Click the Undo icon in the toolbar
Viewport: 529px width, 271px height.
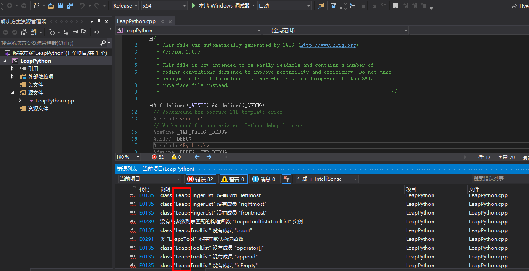pos(82,5)
